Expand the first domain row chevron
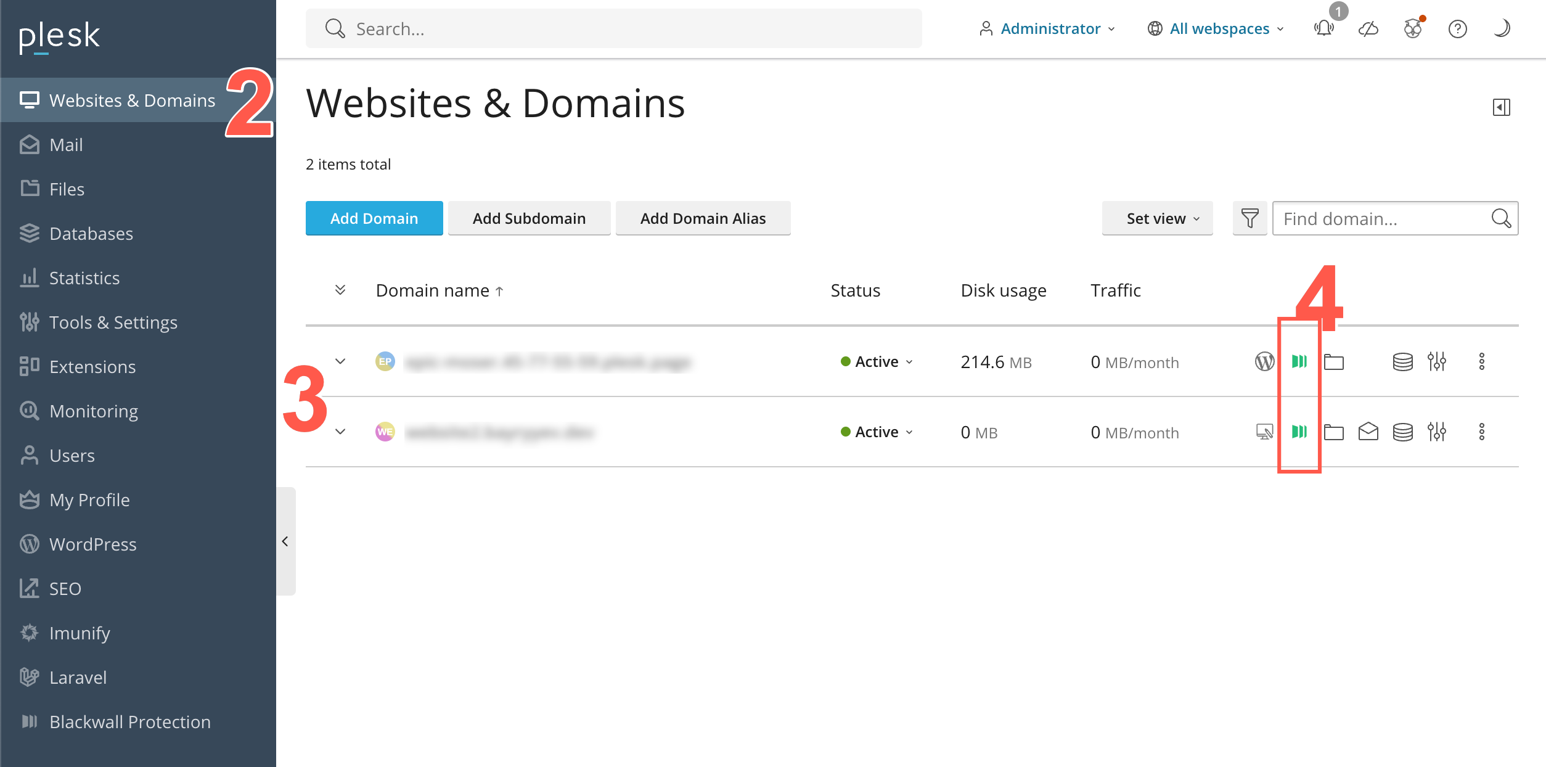Image resolution: width=1546 pixels, height=767 pixels. 340,361
